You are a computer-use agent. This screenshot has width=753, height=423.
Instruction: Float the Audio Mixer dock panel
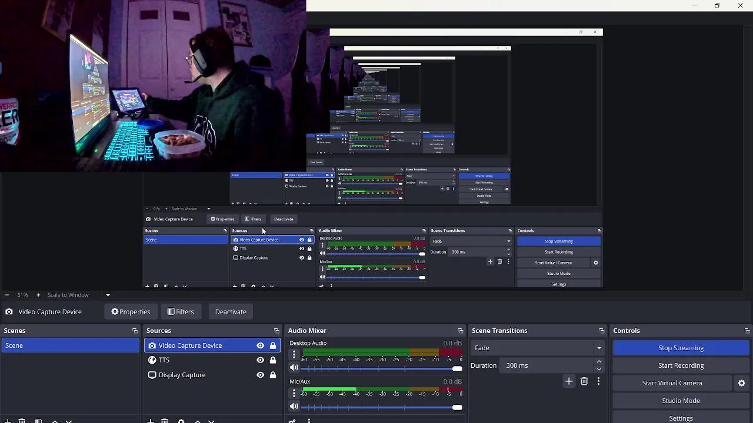click(x=460, y=331)
